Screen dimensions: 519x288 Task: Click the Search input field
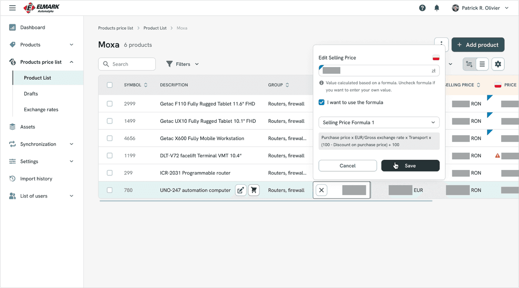tap(127, 64)
